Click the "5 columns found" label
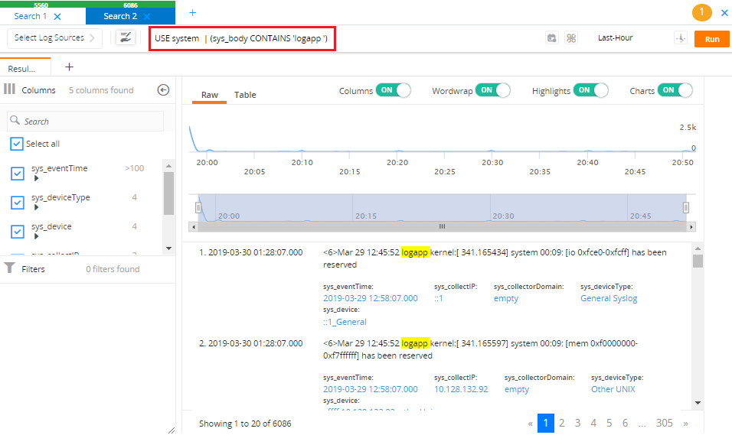 coord(101,90)
